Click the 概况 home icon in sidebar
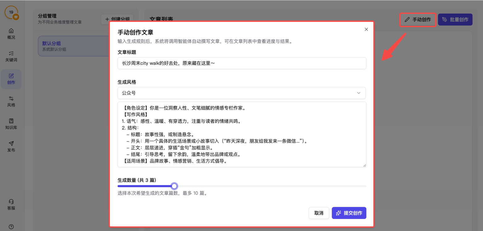The image size is (483, 231). 11,31
